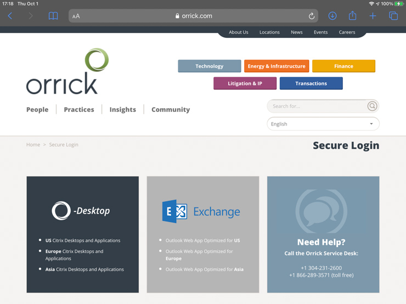The width and height of the screenshot is (406, 304).
Task: Tap the Share icon in Safari
Action: coord(353,16)
